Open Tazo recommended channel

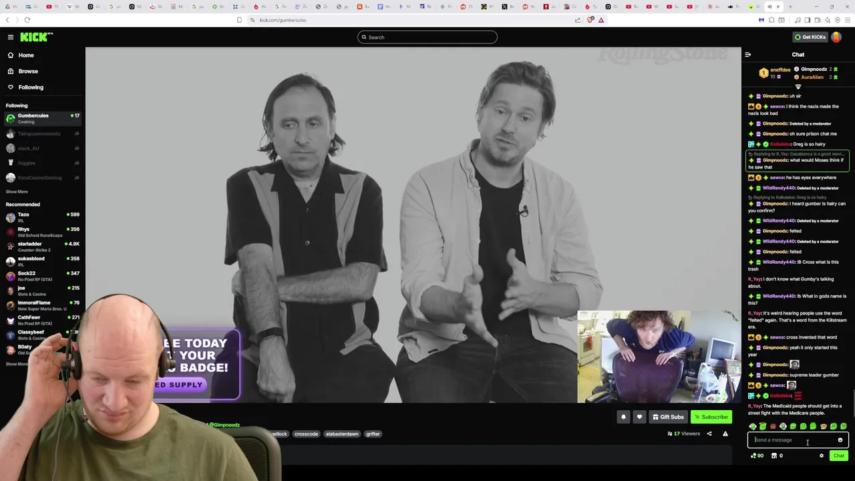(x=42, y=217)
